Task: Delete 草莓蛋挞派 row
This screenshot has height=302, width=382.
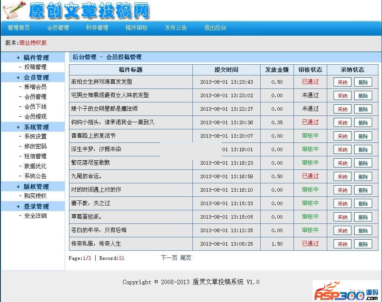Action: [x=363, y=217]
